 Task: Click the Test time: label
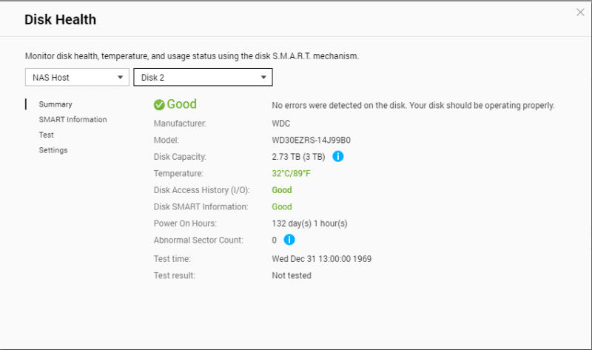172,259
